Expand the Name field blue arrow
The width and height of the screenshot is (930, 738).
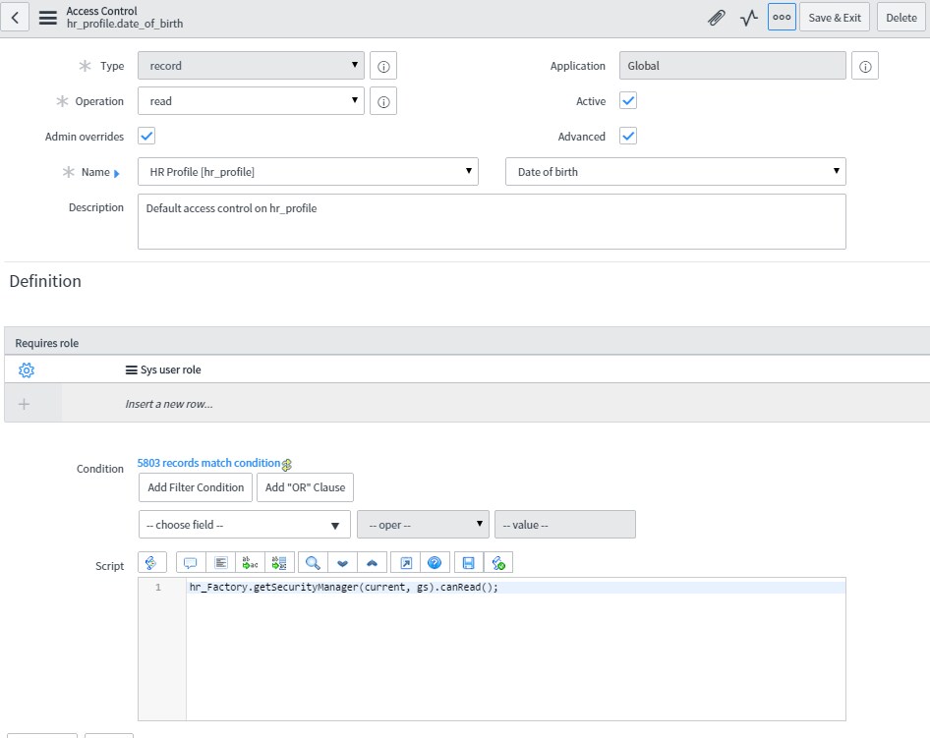coord(117,174)
